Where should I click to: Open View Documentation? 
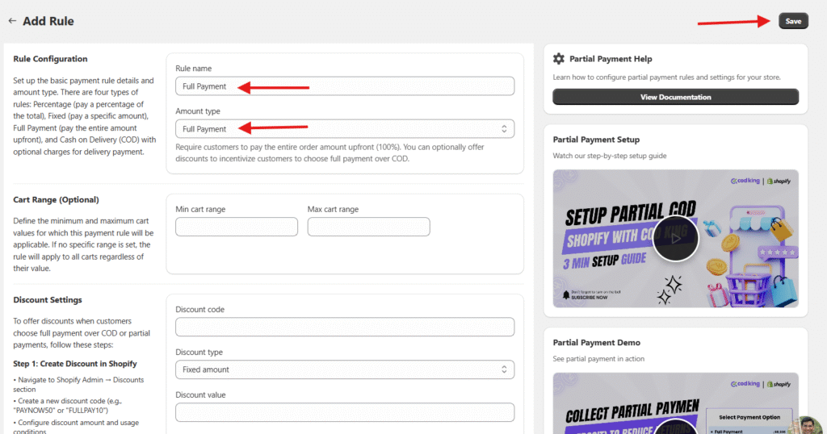[x=675, y=97]
